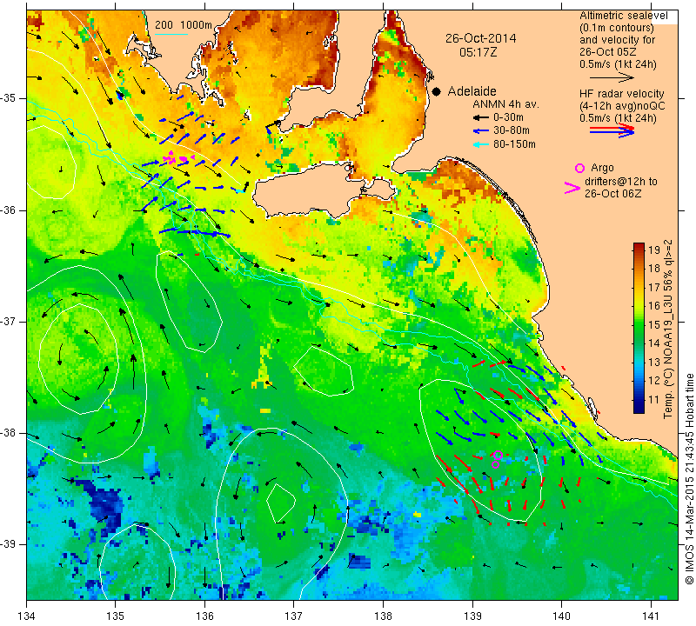Click the latitude axis label -36

click(x=8, y=210)
